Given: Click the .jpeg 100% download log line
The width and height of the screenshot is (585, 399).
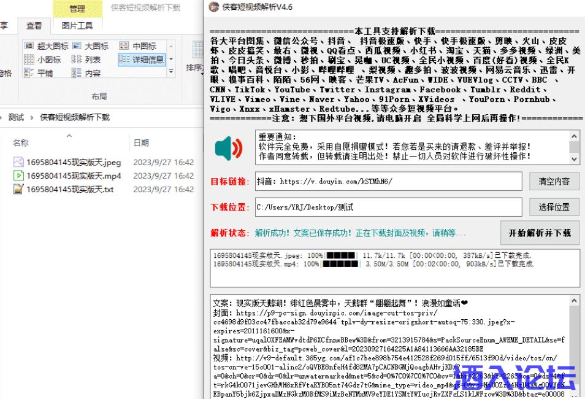Looking at the screenshot, I should (372, 255).
